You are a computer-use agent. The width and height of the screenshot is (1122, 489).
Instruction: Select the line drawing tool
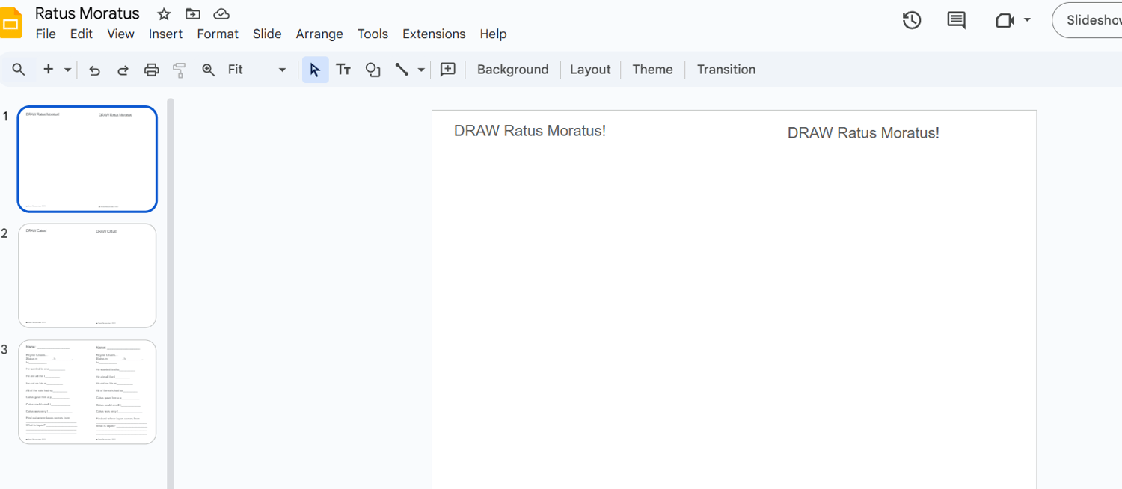click(402, 70)
